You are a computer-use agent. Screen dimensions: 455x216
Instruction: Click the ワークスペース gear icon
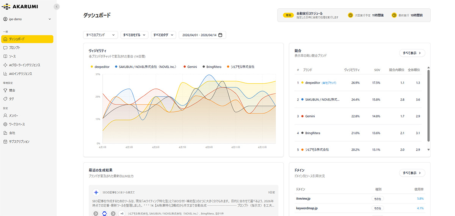tap(5, 124)
